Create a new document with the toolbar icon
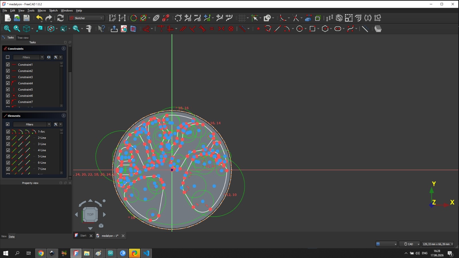Viewport: 459px width, 258px height. point(8,18)
